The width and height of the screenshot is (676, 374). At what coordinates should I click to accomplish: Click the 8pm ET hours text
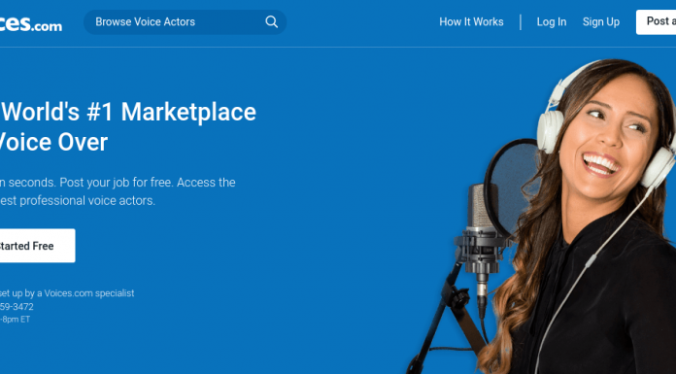click(x=15, y=320)
